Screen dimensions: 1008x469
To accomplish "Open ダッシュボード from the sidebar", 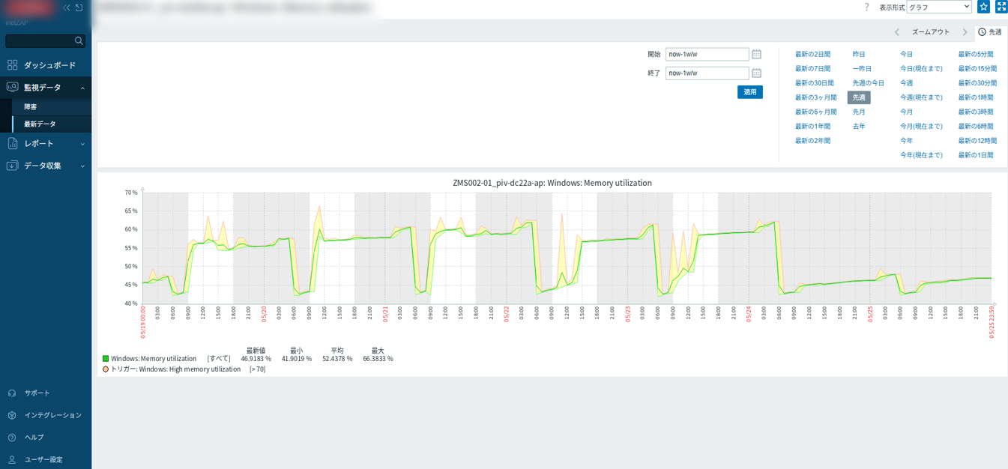I will click(x=49, y=65).
